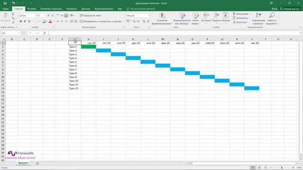Switch to the Формулы tab
The height and width of the screenshot is (170, 303).
(71, 9)
